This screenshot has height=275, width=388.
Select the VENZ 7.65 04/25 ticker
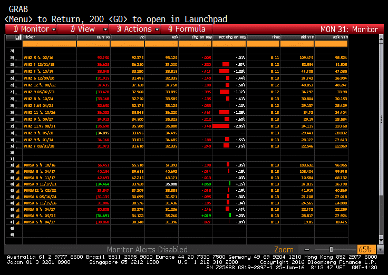point(38,105)
